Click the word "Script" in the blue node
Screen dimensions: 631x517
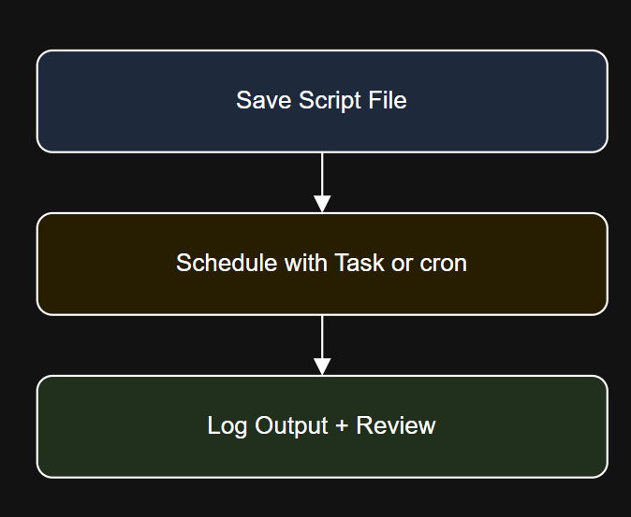click(330, 100)
